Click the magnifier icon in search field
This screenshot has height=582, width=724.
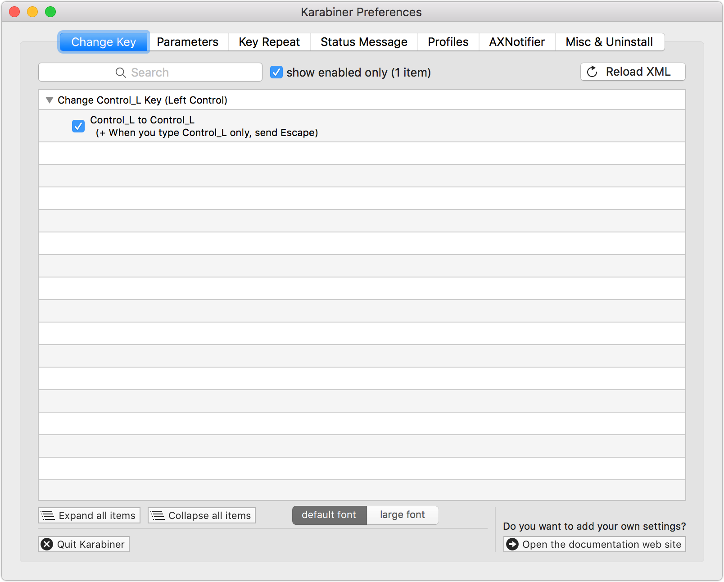tap(121, 73)
